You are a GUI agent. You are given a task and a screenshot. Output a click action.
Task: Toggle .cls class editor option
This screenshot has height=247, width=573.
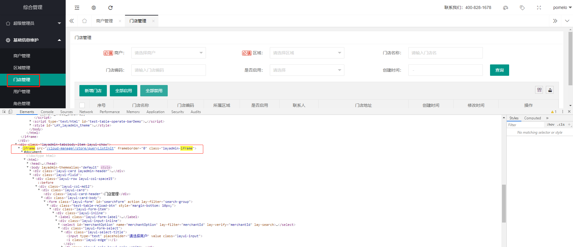coord(561,125)
